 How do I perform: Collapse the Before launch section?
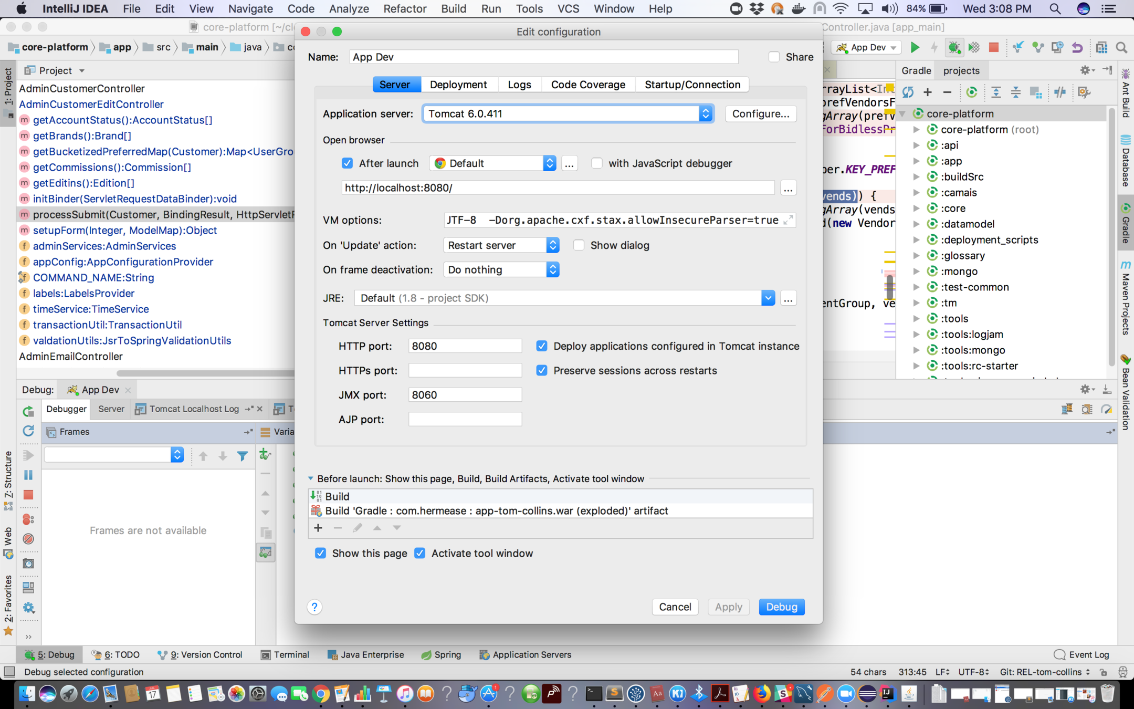(x=310, y=478)
